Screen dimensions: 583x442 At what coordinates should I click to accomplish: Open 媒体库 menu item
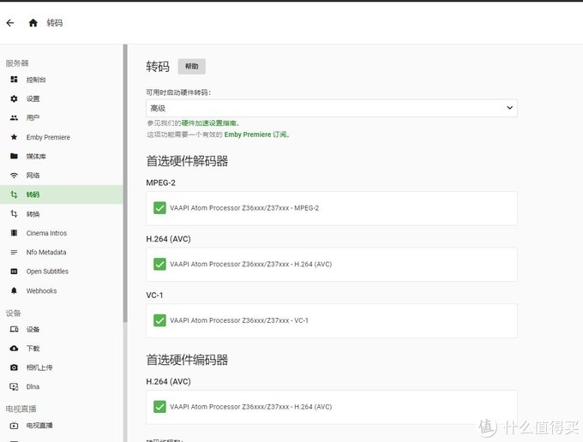pos(62,156)
